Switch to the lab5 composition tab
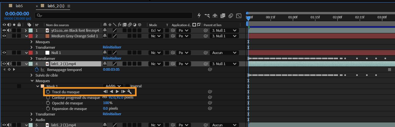Screen dimensions: 395x127 [19, 6]
